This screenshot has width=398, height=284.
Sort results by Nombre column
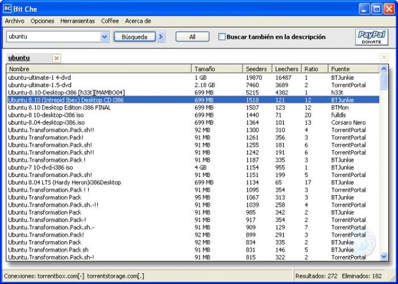click(x=99, y=69)
